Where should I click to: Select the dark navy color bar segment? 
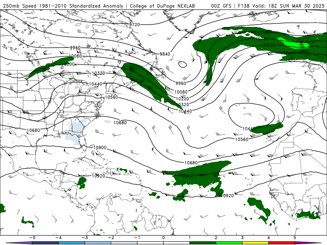(45, 243)
